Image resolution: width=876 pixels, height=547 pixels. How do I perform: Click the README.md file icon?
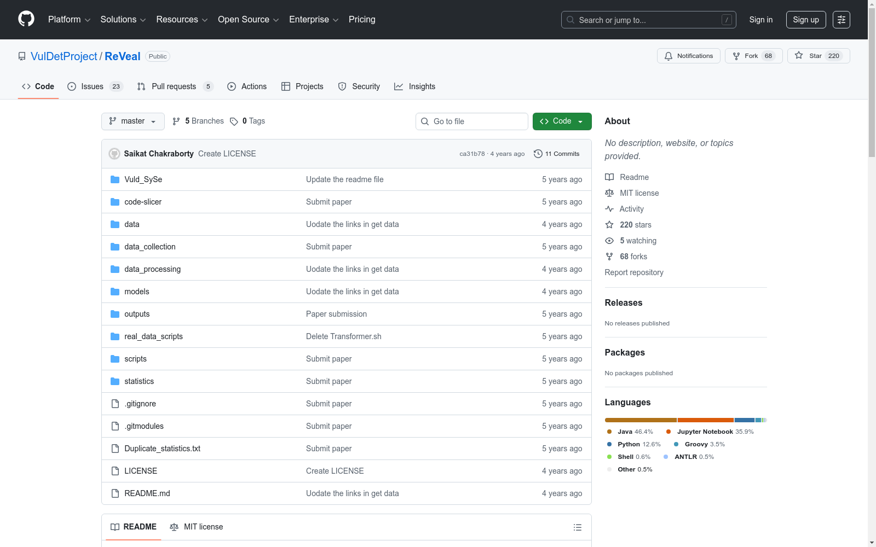(115, 493)
